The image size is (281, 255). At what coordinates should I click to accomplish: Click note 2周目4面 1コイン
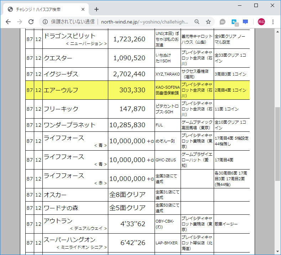pos(230,90)
